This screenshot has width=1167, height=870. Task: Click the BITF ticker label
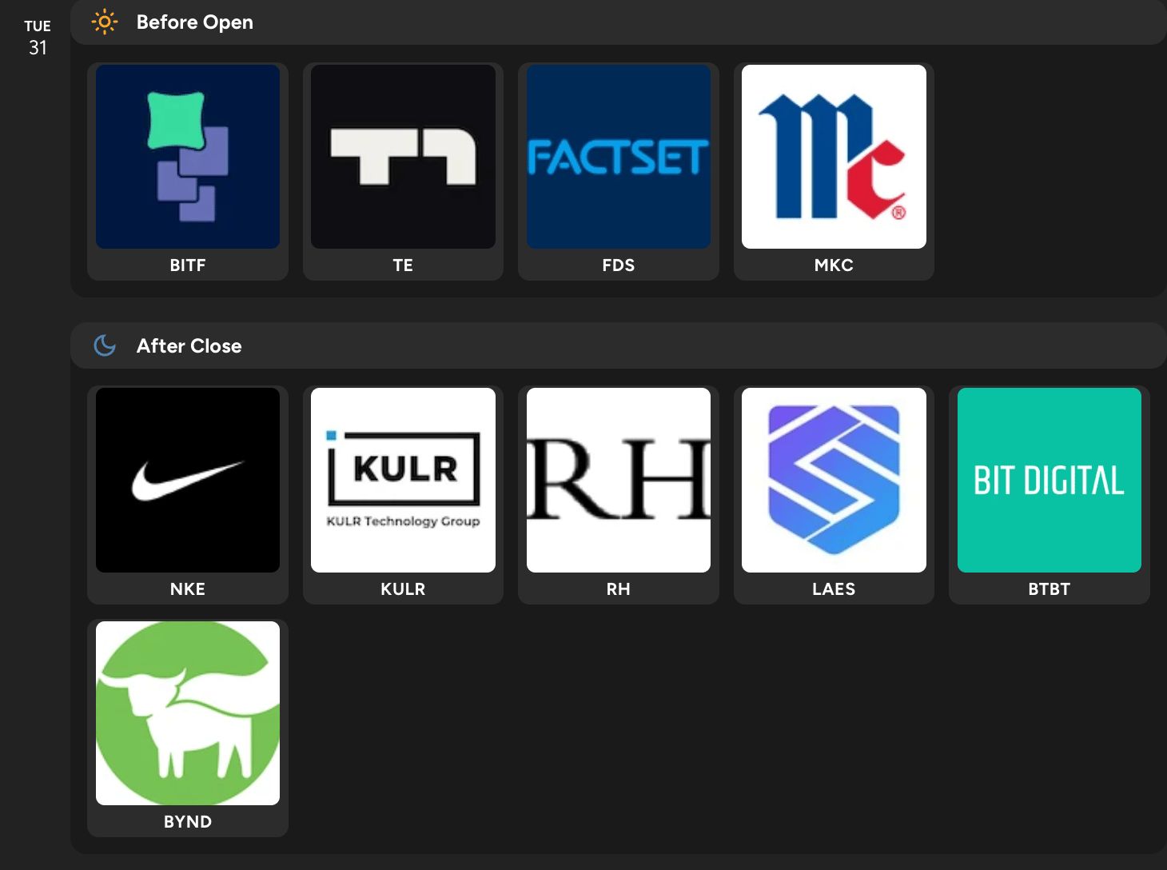click(188, 265)
